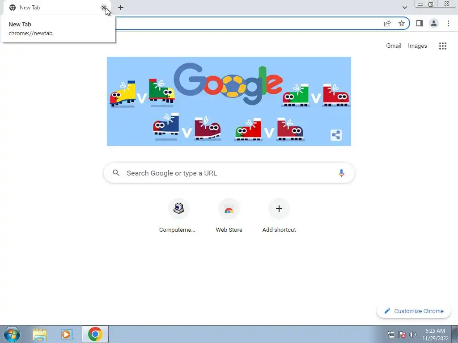Bookmark this tab with star icon
Viewport: 458px width, 343px height.
coord(402,23)
